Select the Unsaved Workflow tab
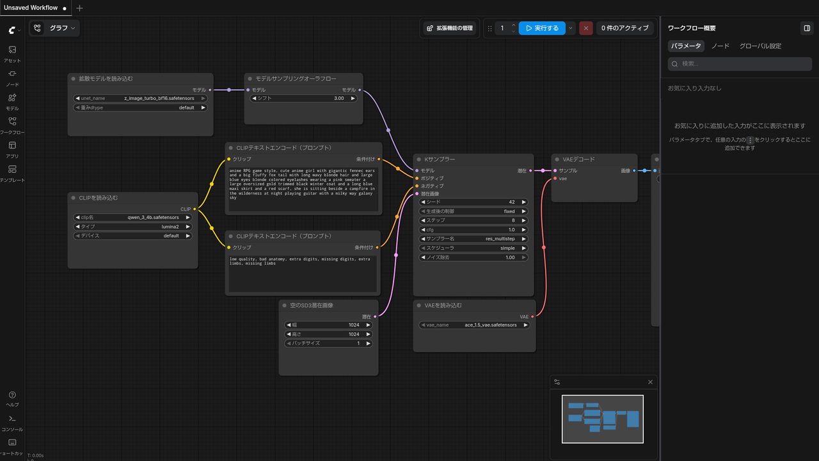Image resolution: width=819 pixels, height=461 pixels. (x=35, y=8)
